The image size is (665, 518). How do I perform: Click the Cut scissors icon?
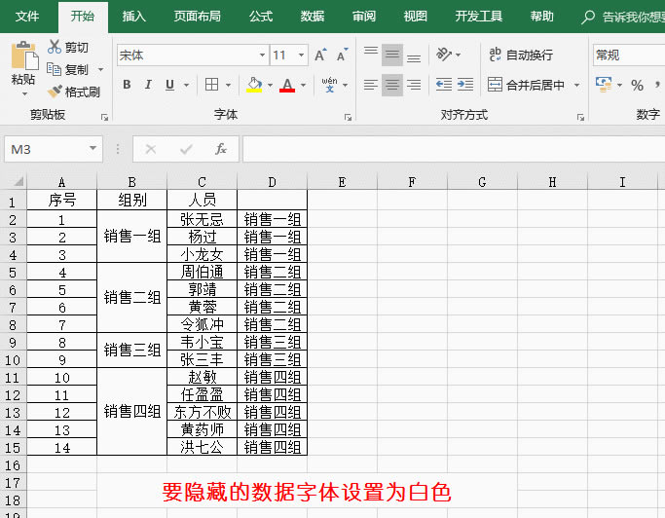point(55,47)
